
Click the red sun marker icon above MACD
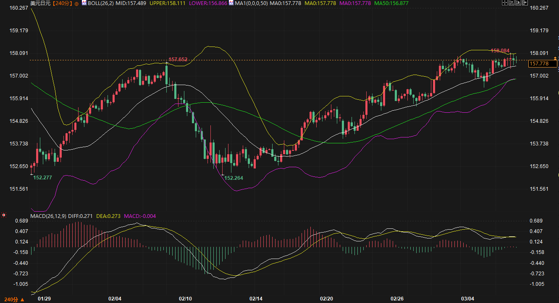click(4, 215)
